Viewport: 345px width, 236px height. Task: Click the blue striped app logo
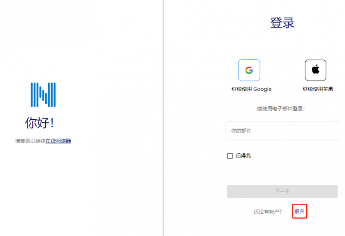click(43, 95)
